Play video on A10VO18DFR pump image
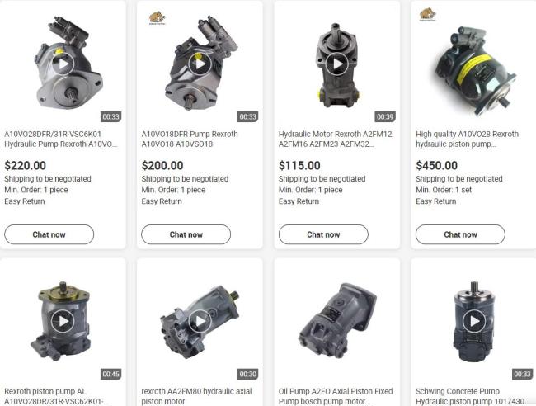The width and height of the screenshot is (536, 406). (200, 64)
